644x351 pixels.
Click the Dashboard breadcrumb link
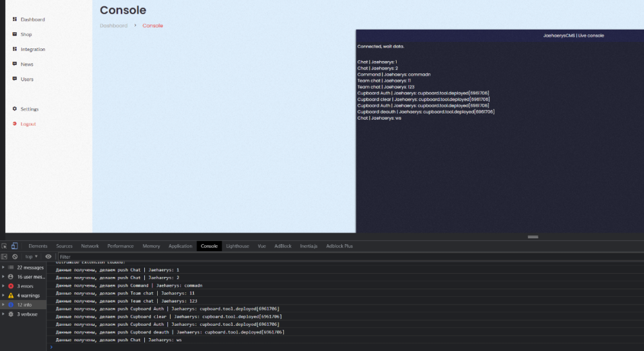click(113, 26)
